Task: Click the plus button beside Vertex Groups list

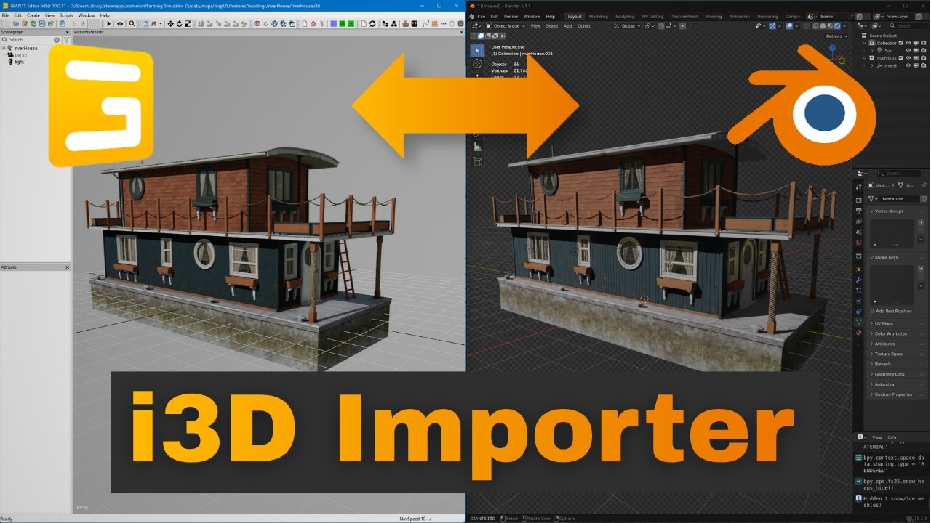Action: [921, 222]
